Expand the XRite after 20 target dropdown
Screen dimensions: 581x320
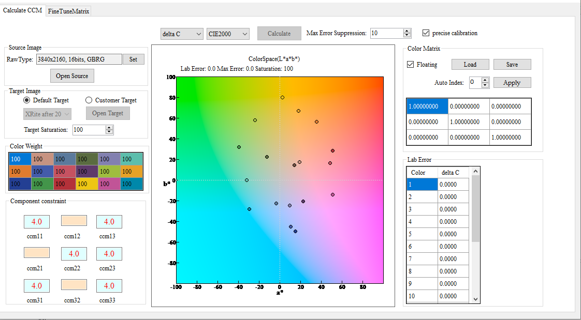pyautogui.click(x=47, y=114)
